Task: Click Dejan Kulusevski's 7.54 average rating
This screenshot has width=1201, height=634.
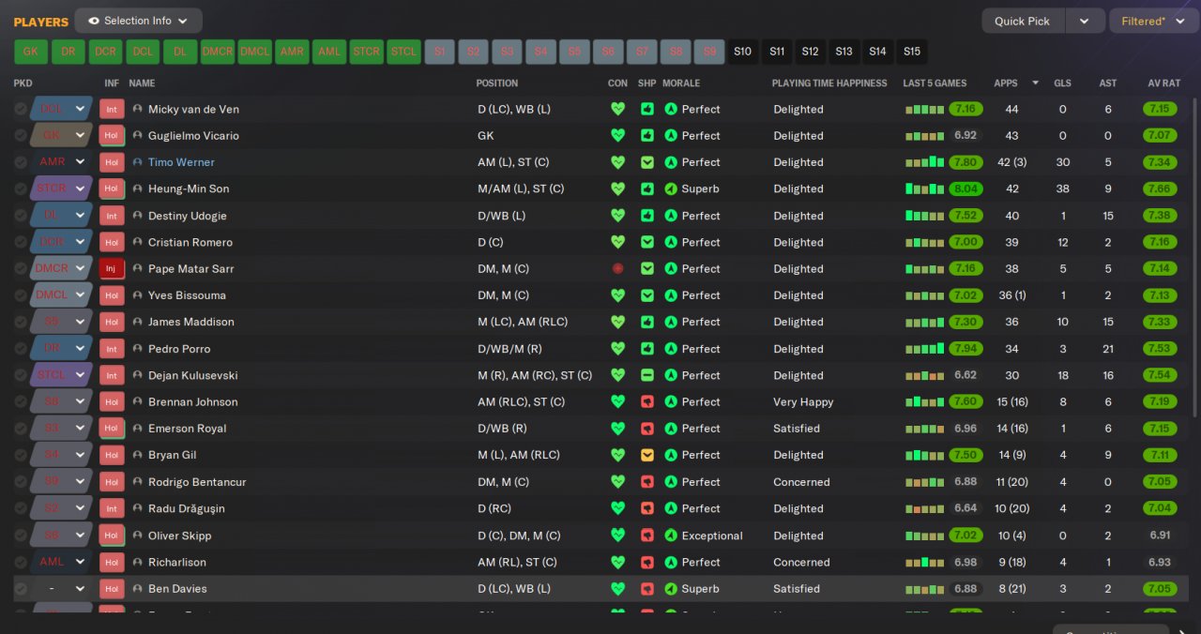Action: [x=1160, y=375]
